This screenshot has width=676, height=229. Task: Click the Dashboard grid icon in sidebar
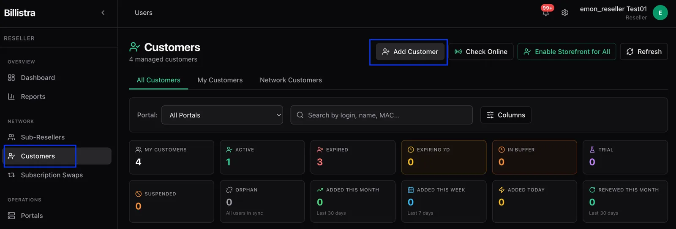(x=11, y=77)
